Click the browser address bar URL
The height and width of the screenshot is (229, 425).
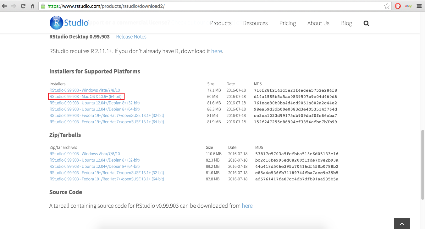[106, 6]
